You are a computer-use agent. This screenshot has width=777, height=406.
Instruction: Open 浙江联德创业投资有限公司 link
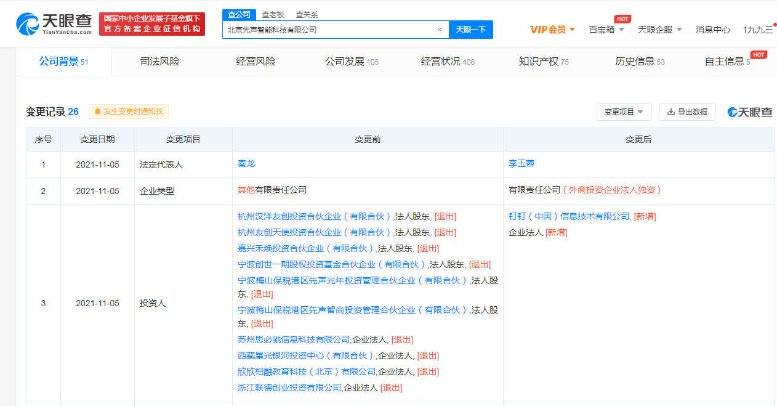289,388
